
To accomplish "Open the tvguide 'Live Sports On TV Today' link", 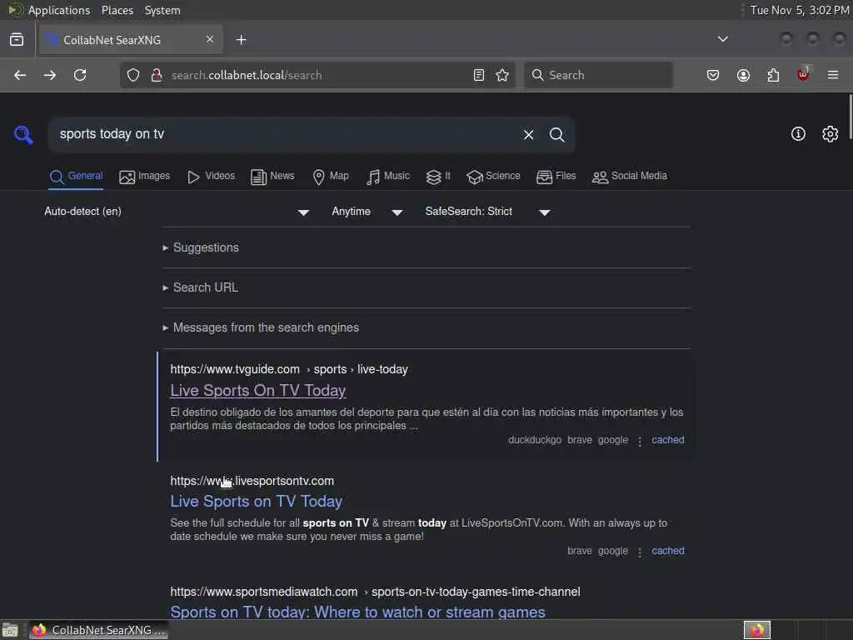I will click(x=258, y=390).
